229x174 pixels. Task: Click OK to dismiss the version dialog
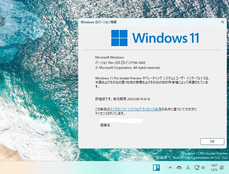(x=212, y=141)
